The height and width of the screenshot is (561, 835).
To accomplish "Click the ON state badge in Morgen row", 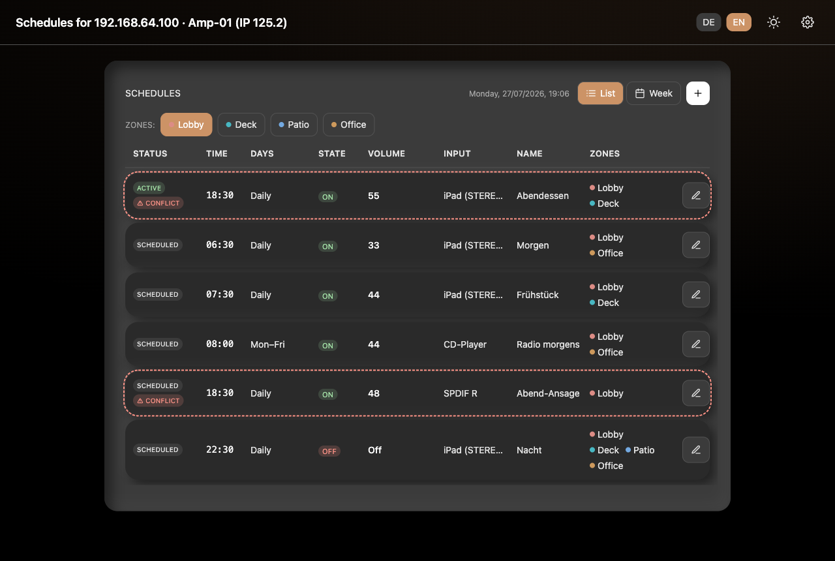I will pyautogui.click(x=327, y=246).
